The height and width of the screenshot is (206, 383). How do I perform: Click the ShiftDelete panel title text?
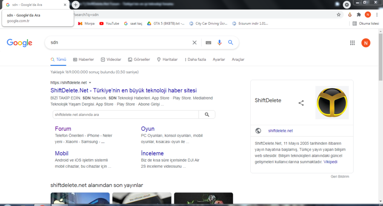point(268,100)
